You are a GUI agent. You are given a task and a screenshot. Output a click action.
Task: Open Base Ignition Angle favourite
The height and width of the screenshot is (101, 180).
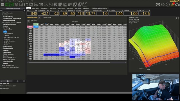click(x=9, y=20)
